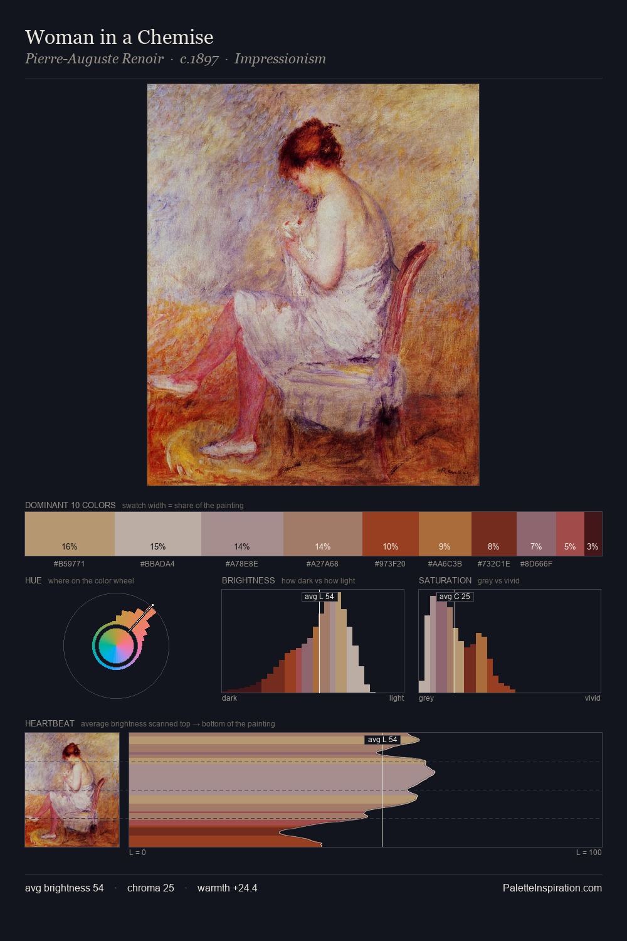Click the 'DOMINANT 10 COLORS' heading
The height and width of the screenshot is (941, 627).
point(70,505)
